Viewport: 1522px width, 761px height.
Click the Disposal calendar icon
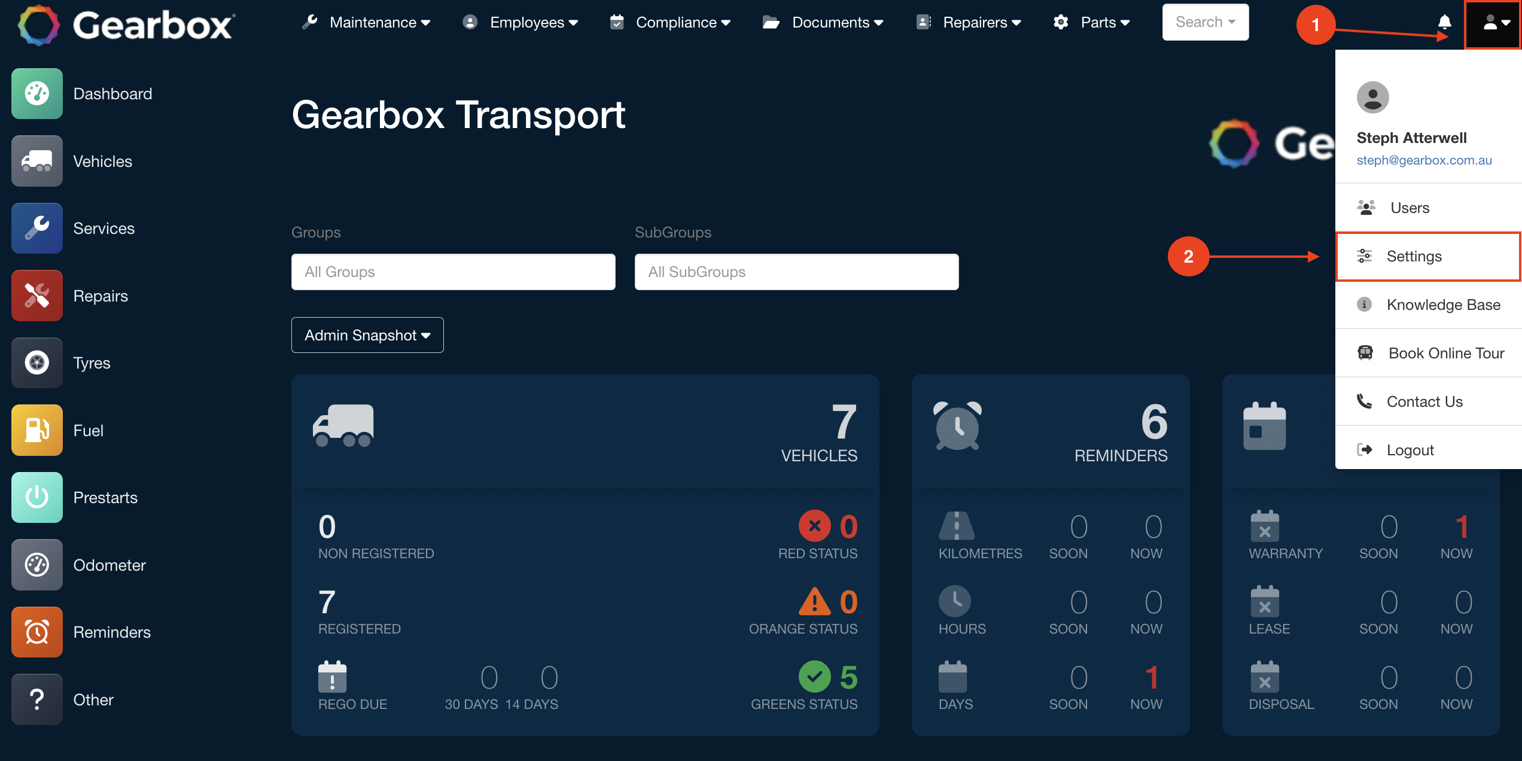point(1265,677)
